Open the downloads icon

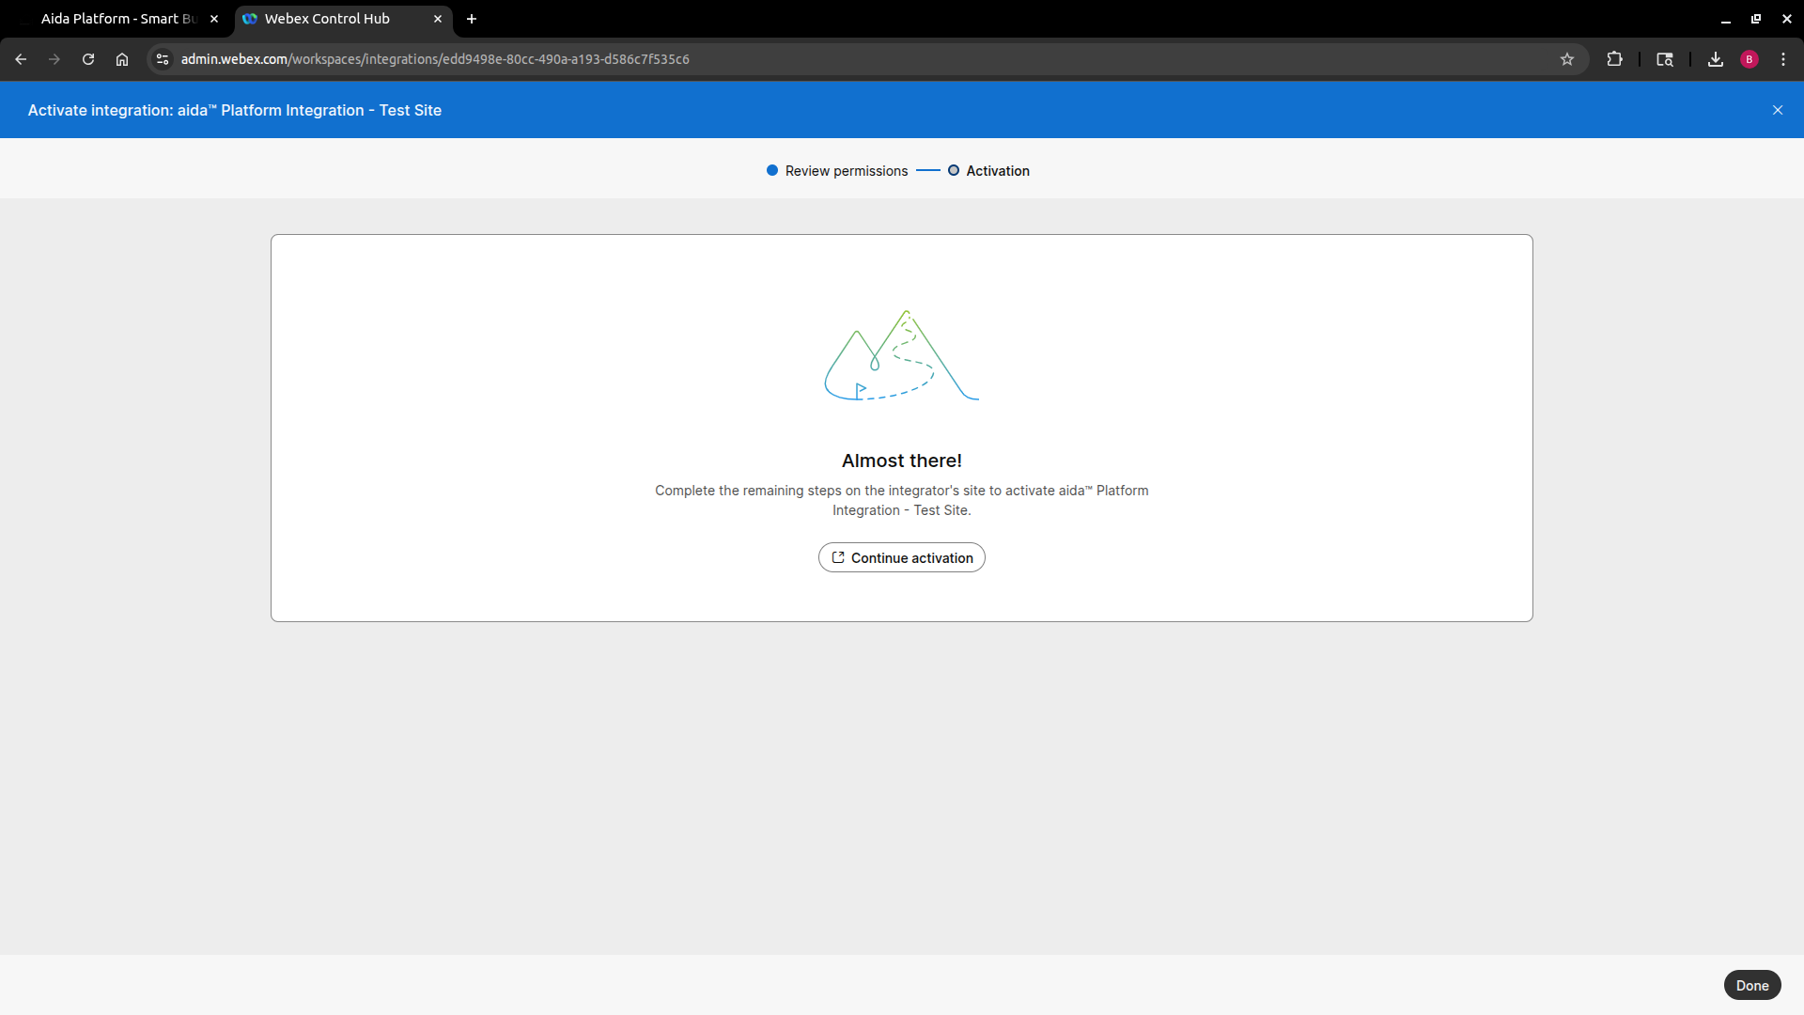point(1715,59)
